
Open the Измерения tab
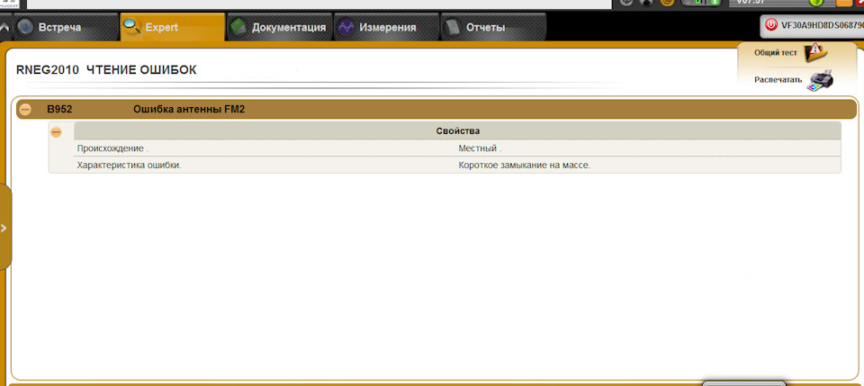[x=386, y=27]
